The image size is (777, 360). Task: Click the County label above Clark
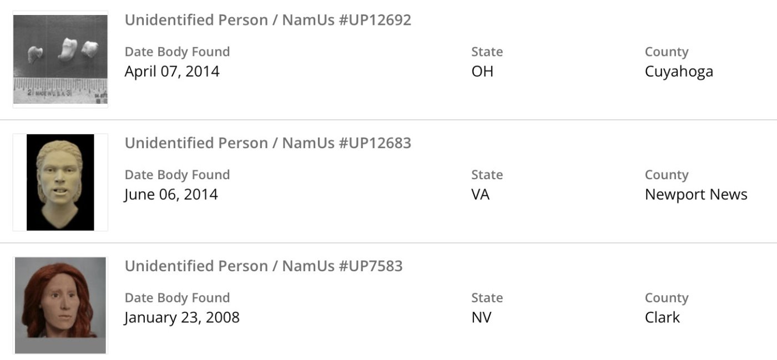click(667, 298)
